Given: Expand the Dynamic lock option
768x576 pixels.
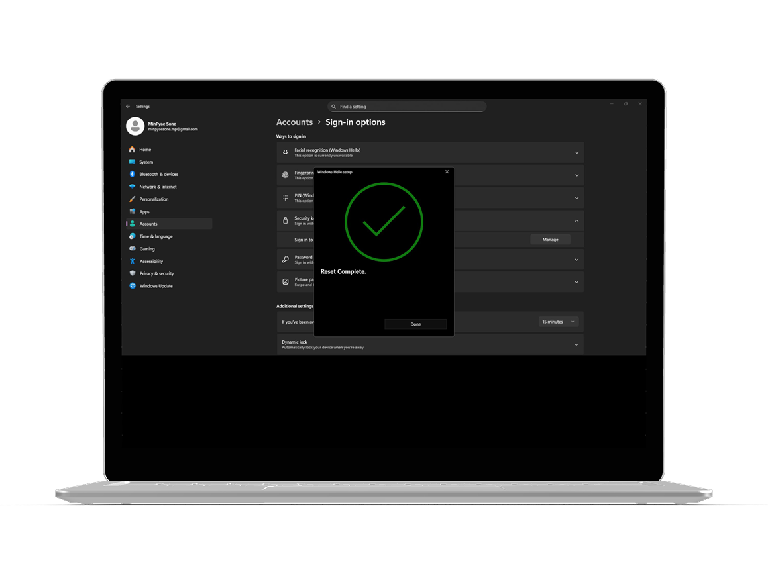Looking at the screenshot, I should click(576, 344).
